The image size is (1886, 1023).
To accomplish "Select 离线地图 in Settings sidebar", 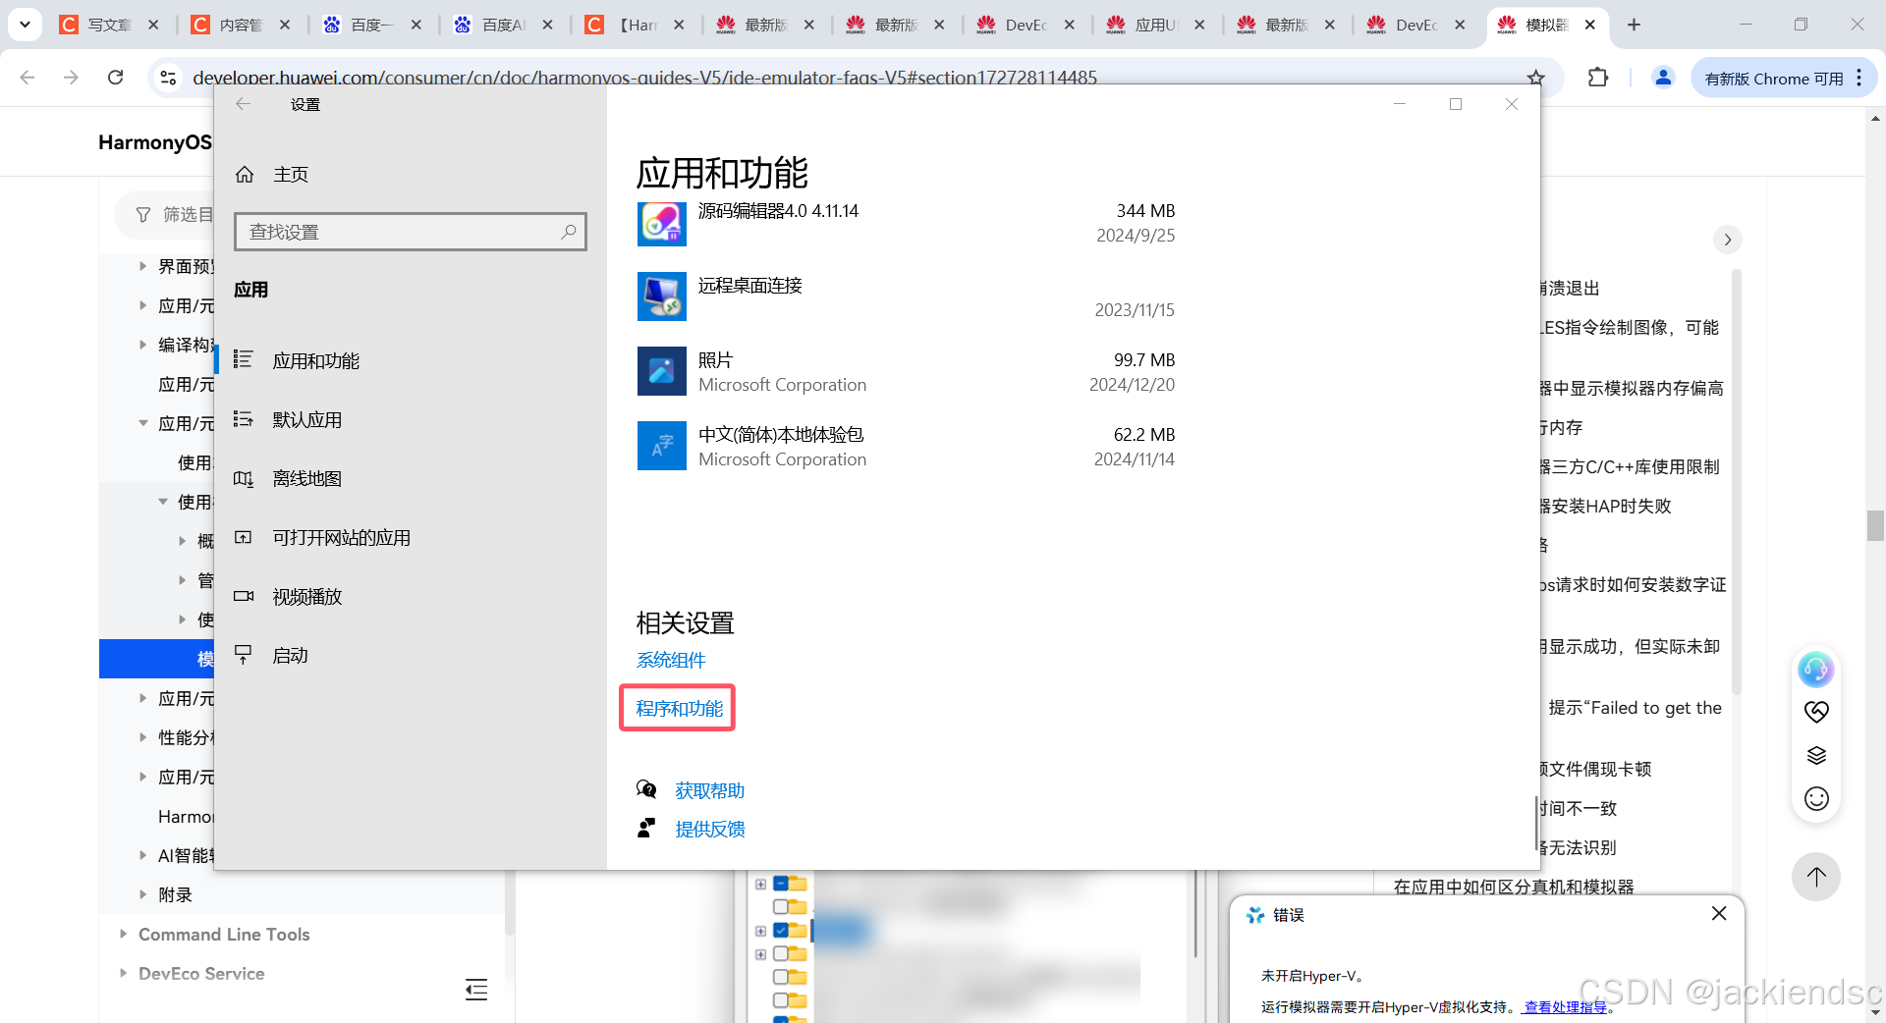I will 411,478.
